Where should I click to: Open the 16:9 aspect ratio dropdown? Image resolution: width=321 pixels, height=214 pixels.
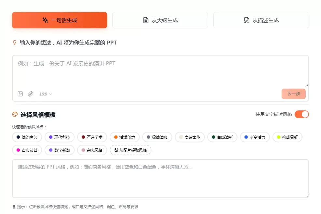(x=45, y=94)
